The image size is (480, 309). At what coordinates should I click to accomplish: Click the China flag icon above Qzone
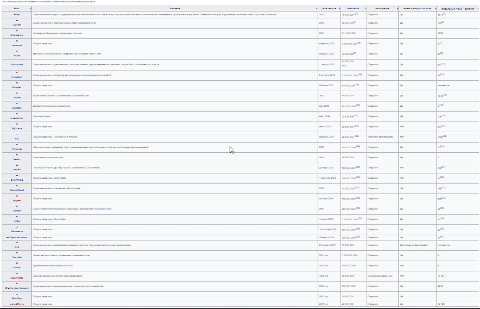[x=16, y=263]
